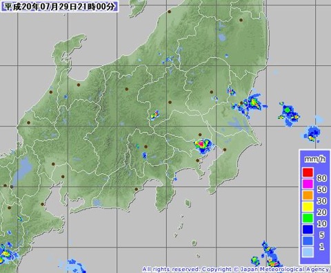Viewport: 331px width, 273px height.
Task: Select the yellow legend color box
Action: coord(308,206)
